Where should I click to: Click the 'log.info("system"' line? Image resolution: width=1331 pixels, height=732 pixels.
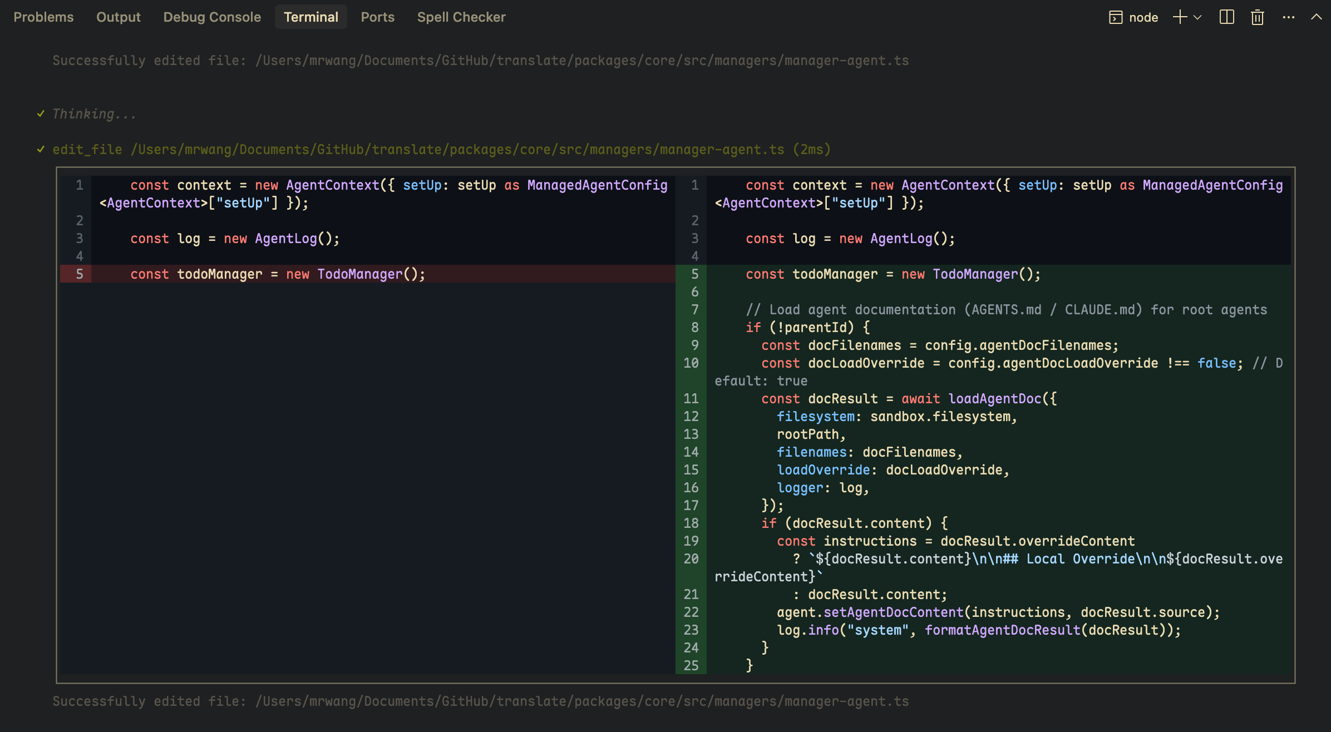pyautogui.click(x=979, y=630)
